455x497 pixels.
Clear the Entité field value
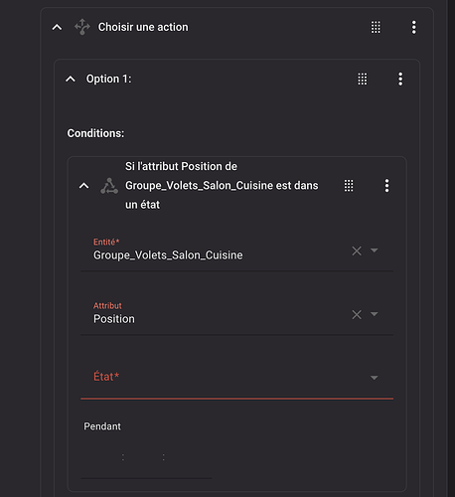tap(357, 250)
